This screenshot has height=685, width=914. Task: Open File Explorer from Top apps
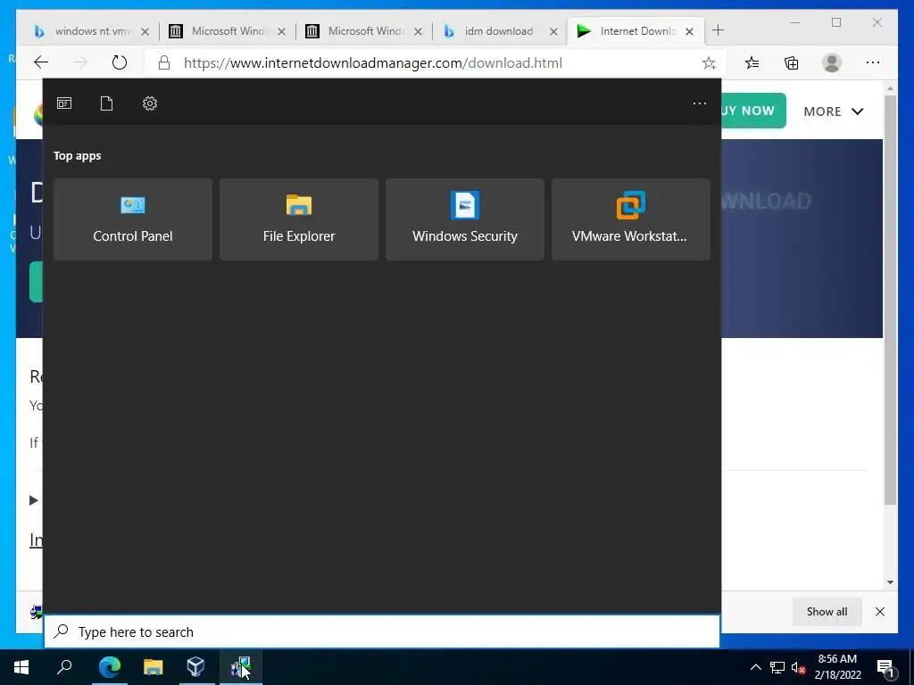click(299, 219)
